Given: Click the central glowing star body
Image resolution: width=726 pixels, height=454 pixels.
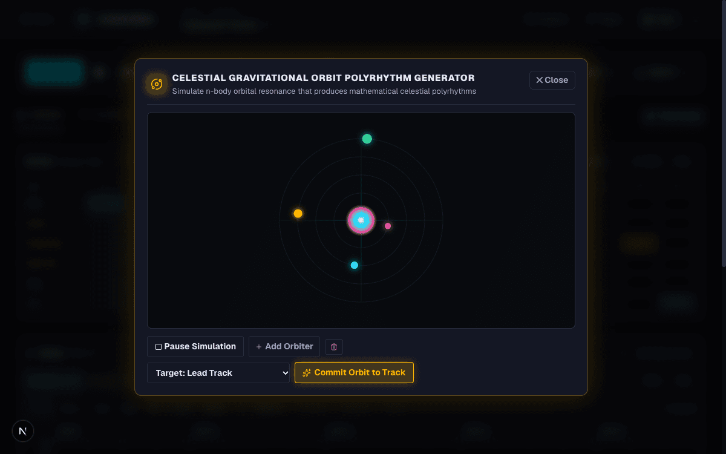Looking at the screenshot, I should [x=361, y=220].
